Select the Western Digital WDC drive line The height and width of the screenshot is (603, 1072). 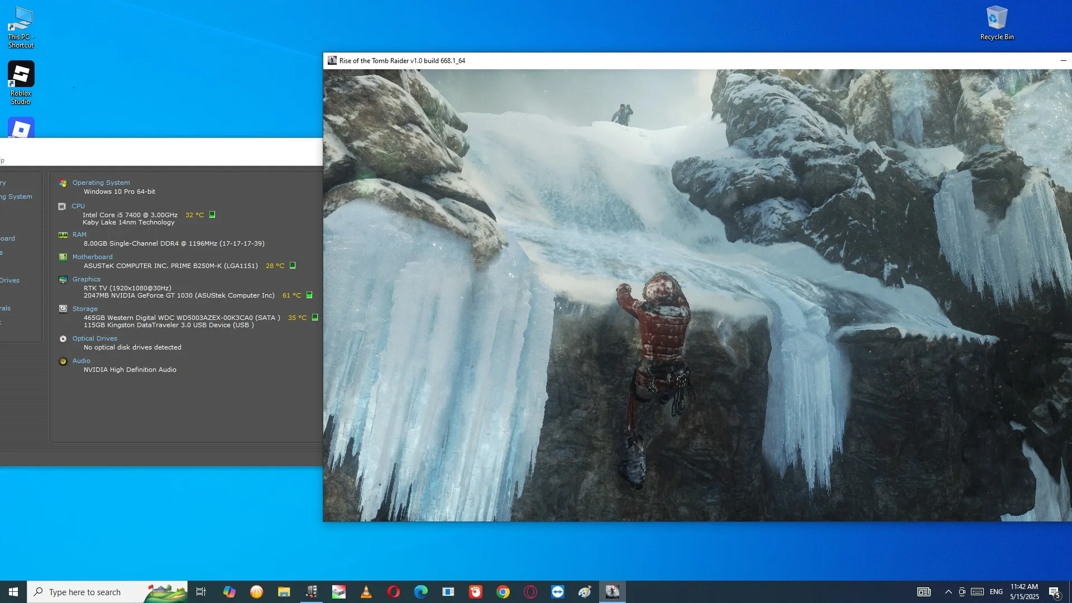click(x=182, y=318)
